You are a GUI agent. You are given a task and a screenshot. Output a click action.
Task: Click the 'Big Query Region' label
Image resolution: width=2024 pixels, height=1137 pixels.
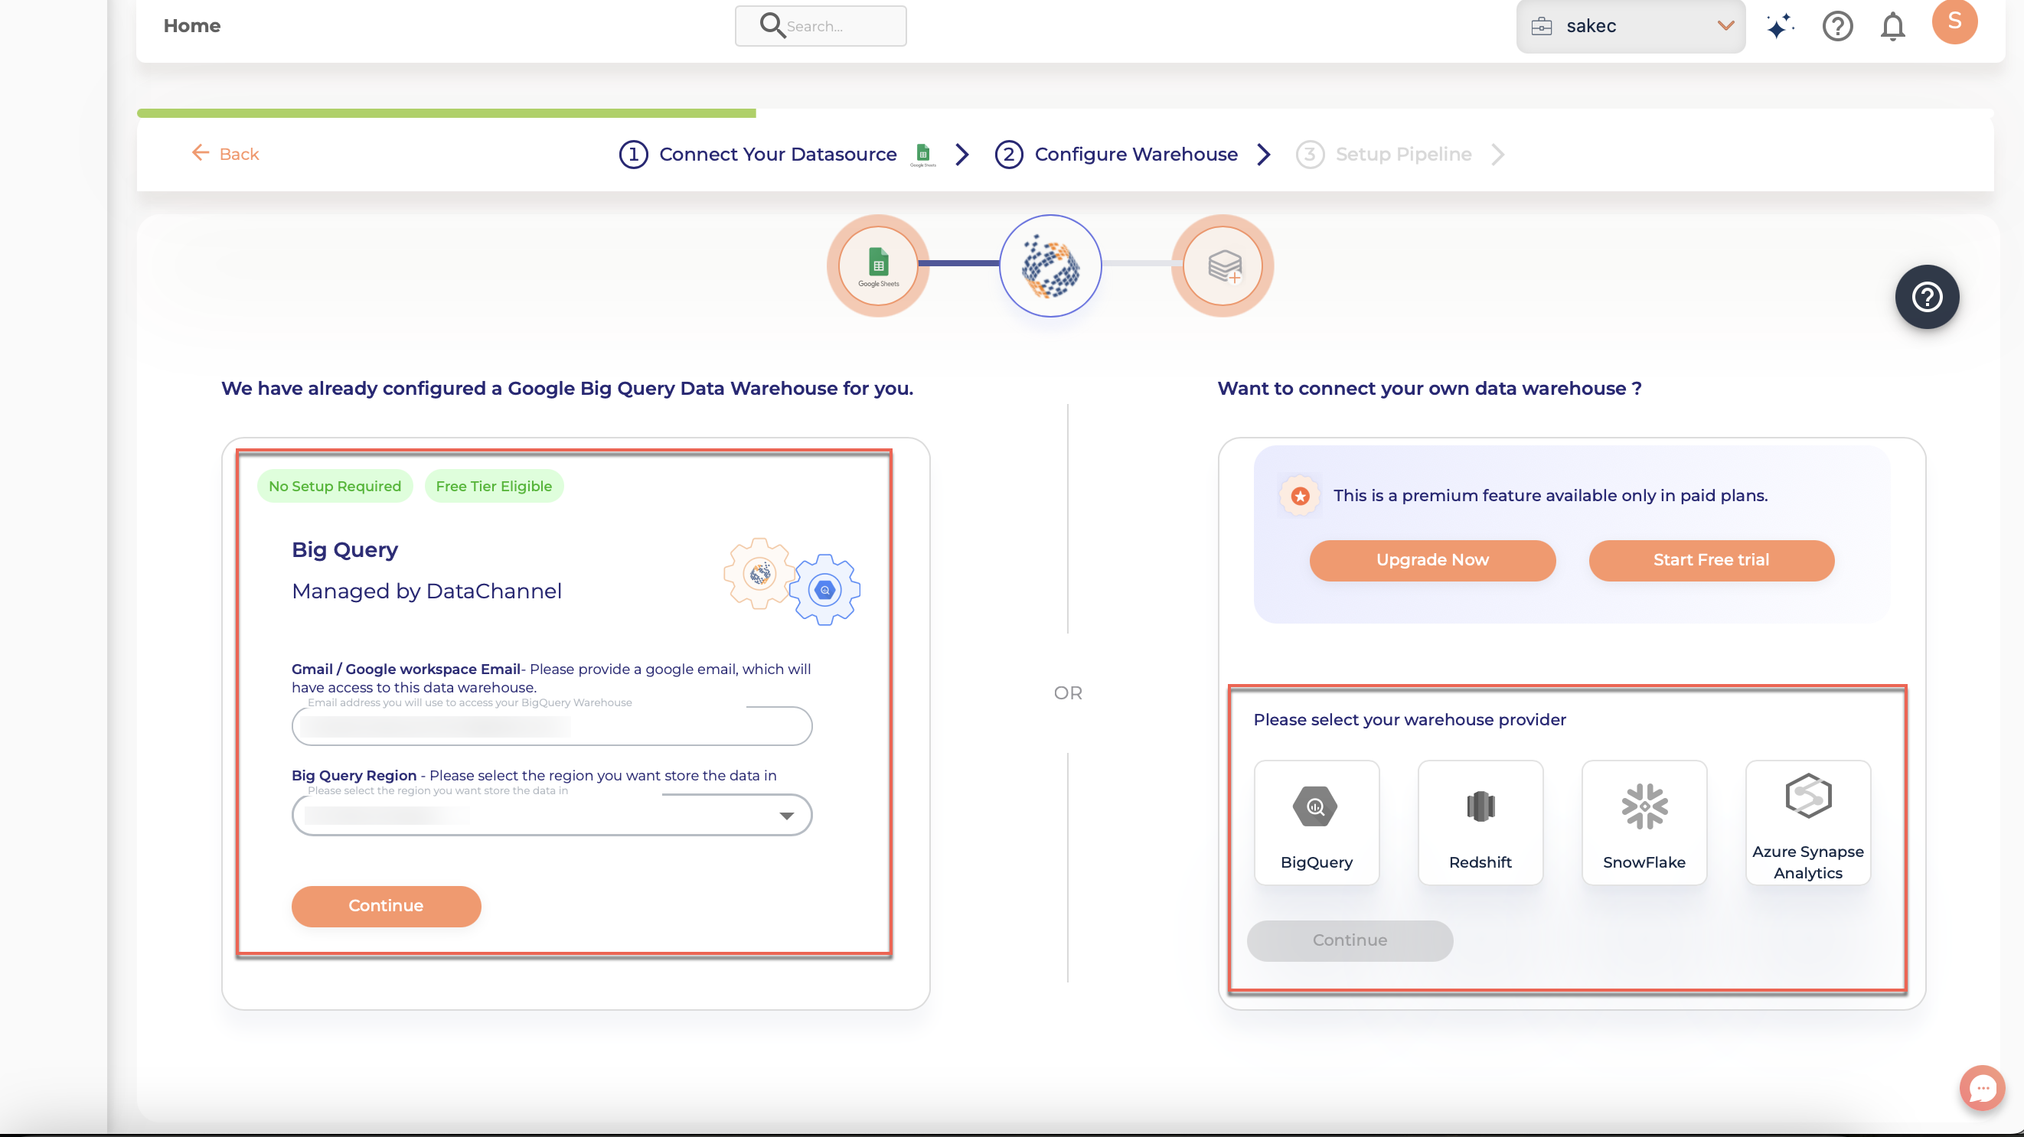[354, 776]
